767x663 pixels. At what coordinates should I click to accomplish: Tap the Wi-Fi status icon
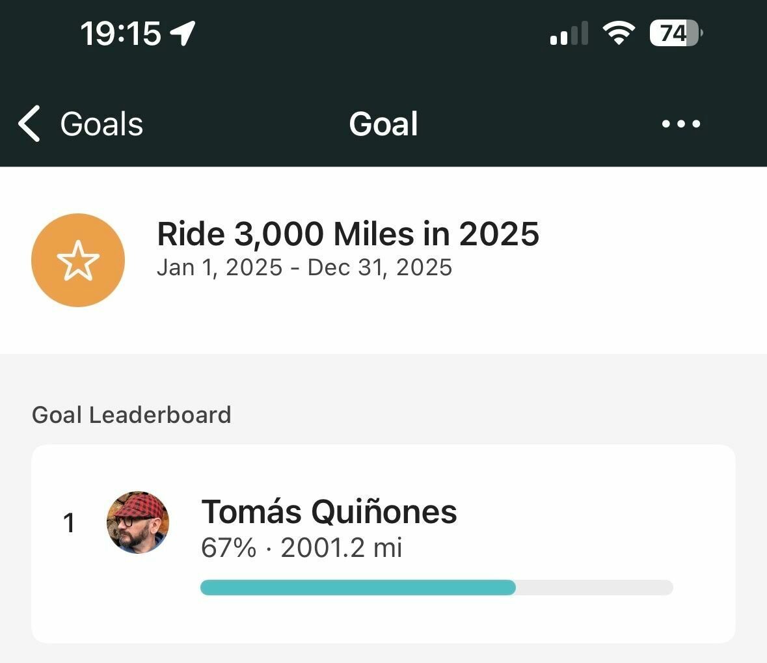click(619, 33)
